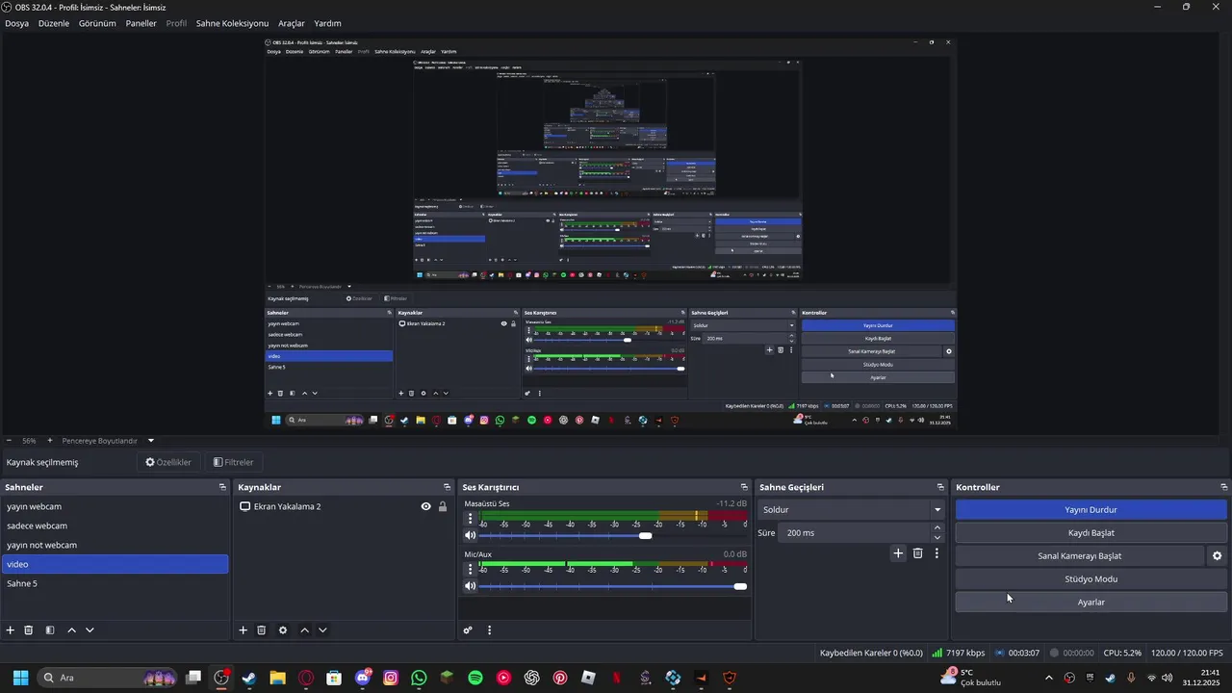Move source down in Kaynaklar toolbar
1232x693 pixels.
[322, 629]
